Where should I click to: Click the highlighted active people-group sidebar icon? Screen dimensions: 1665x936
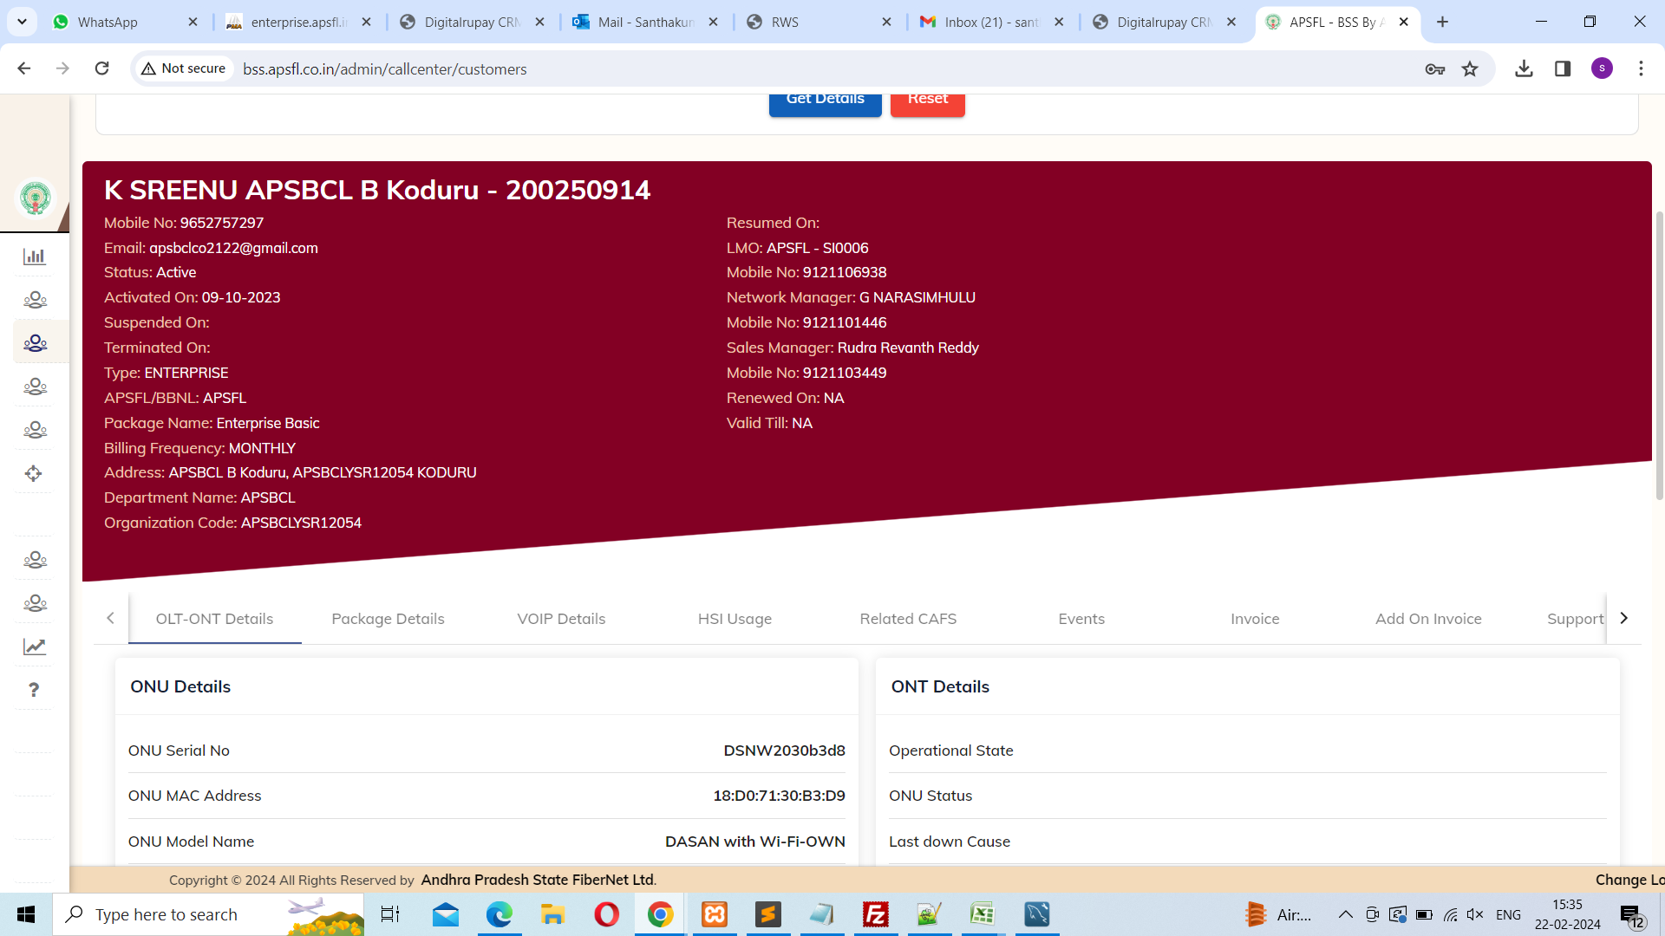point(35,343)
